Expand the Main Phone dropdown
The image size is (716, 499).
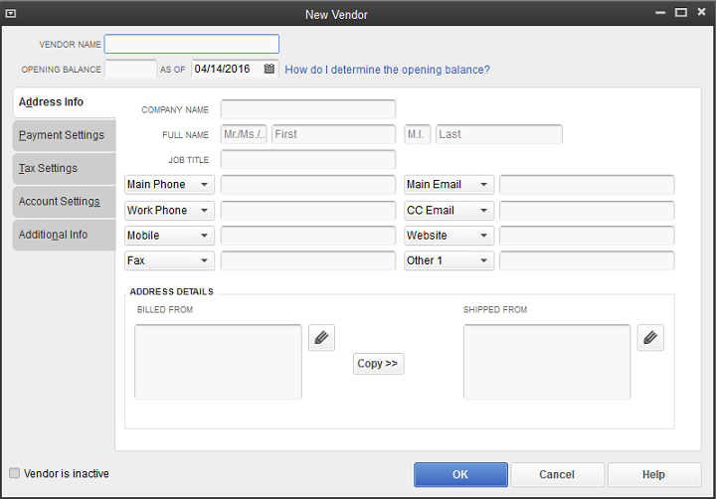pyautogui.click(x=169, y=185)
